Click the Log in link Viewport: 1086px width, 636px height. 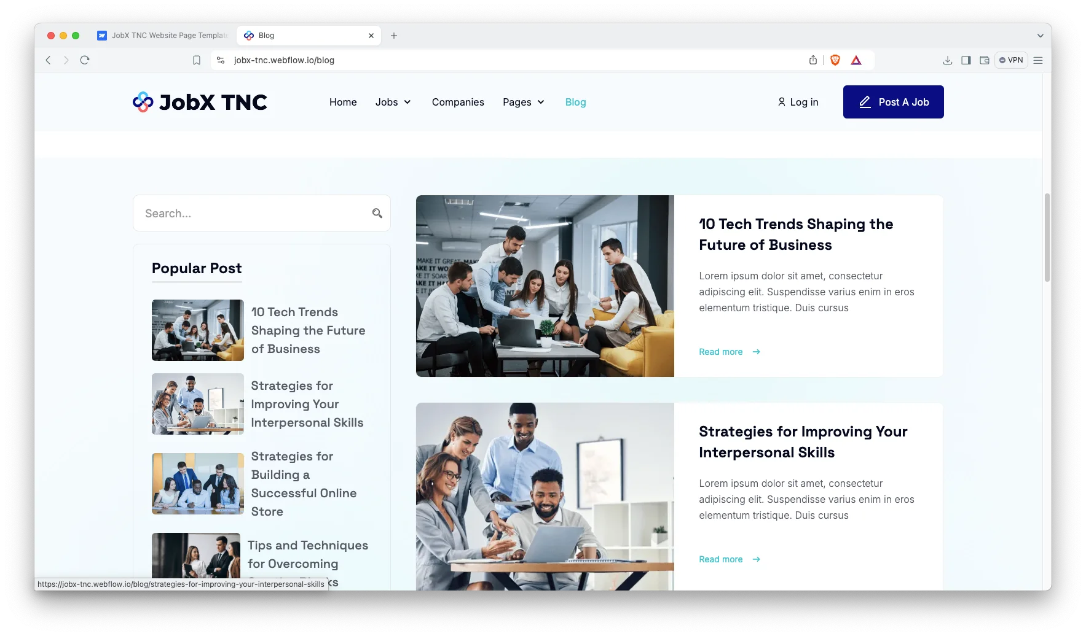(x=798, y=102)
